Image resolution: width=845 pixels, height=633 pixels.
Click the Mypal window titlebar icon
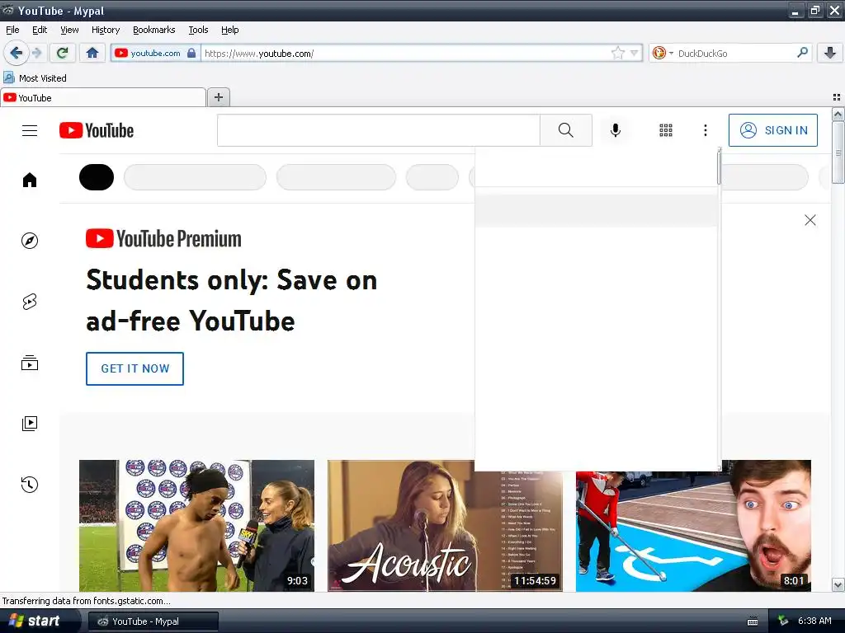click(8, 10)
